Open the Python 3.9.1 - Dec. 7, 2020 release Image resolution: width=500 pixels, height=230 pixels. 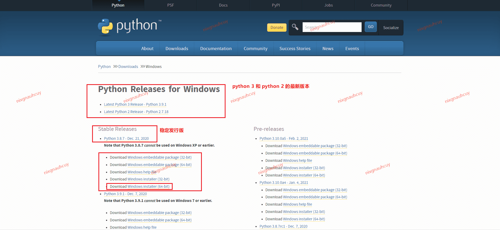coord(125,194)
